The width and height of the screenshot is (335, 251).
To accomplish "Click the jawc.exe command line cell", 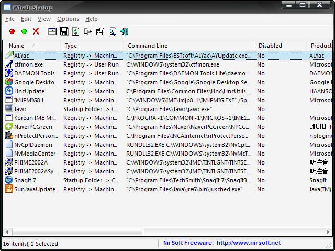I will pos(169,109).
